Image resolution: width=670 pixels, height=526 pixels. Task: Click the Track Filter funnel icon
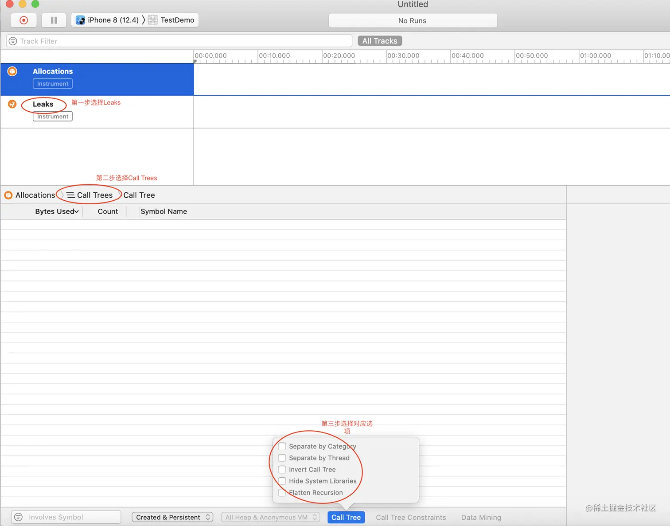[13, 41]
